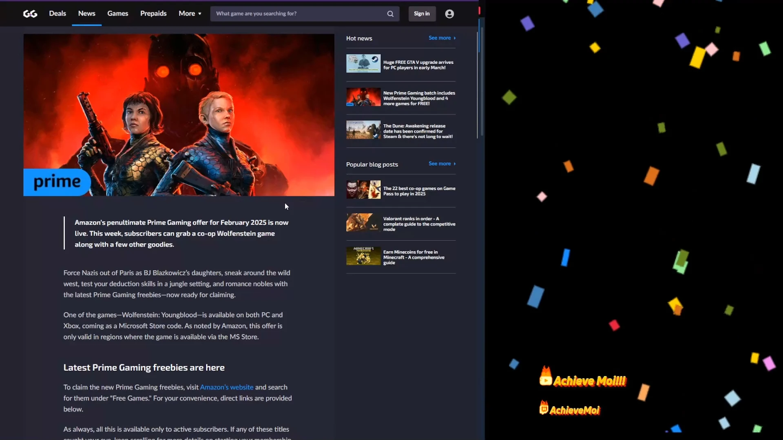Screen dimensions: 783x440
Task: Click the Dune: Awakening thumbnail
Action: (363, 130)
